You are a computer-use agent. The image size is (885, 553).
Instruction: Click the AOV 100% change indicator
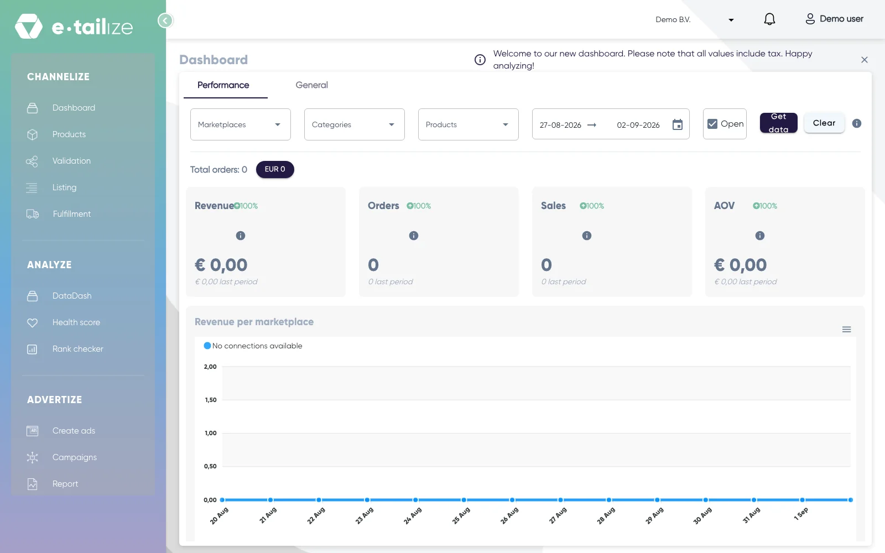[x=765, y=206]
